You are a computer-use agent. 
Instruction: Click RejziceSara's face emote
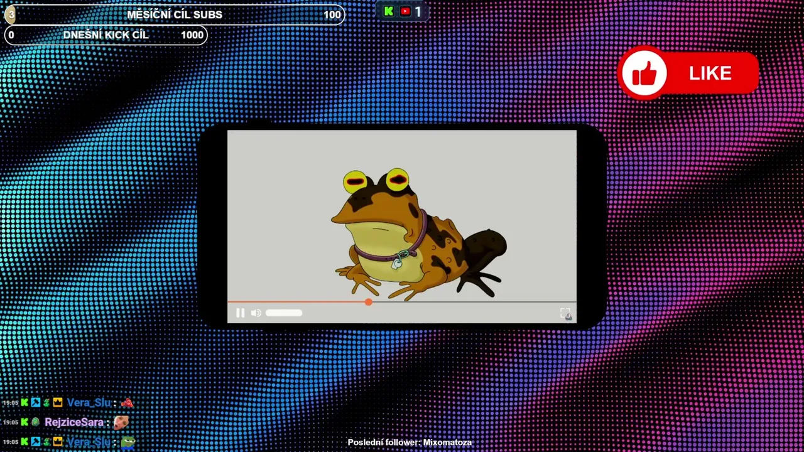121,422
